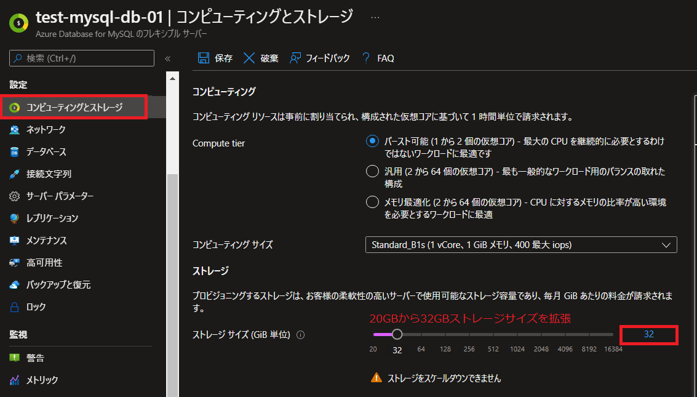Click the slider track near 128 mark
The height and width of the screenshot is (397, 697).
click(x=445, y=334)
